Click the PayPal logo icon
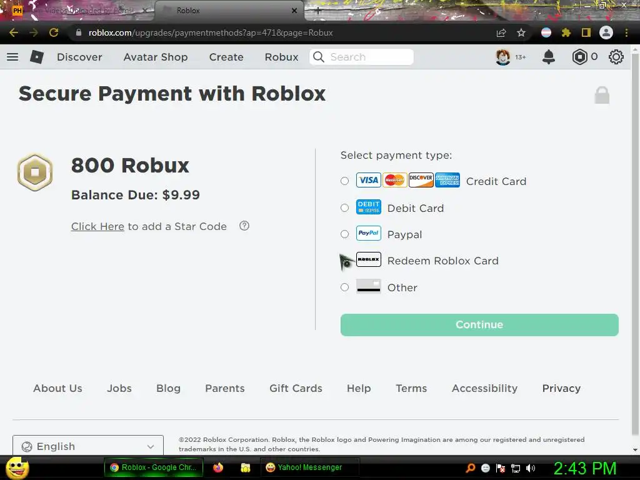Screen dimensions: 640x480 369,233
